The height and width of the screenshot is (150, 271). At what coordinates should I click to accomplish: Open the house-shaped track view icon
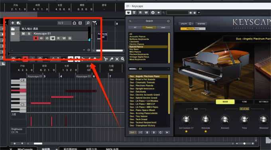(74, 23)
